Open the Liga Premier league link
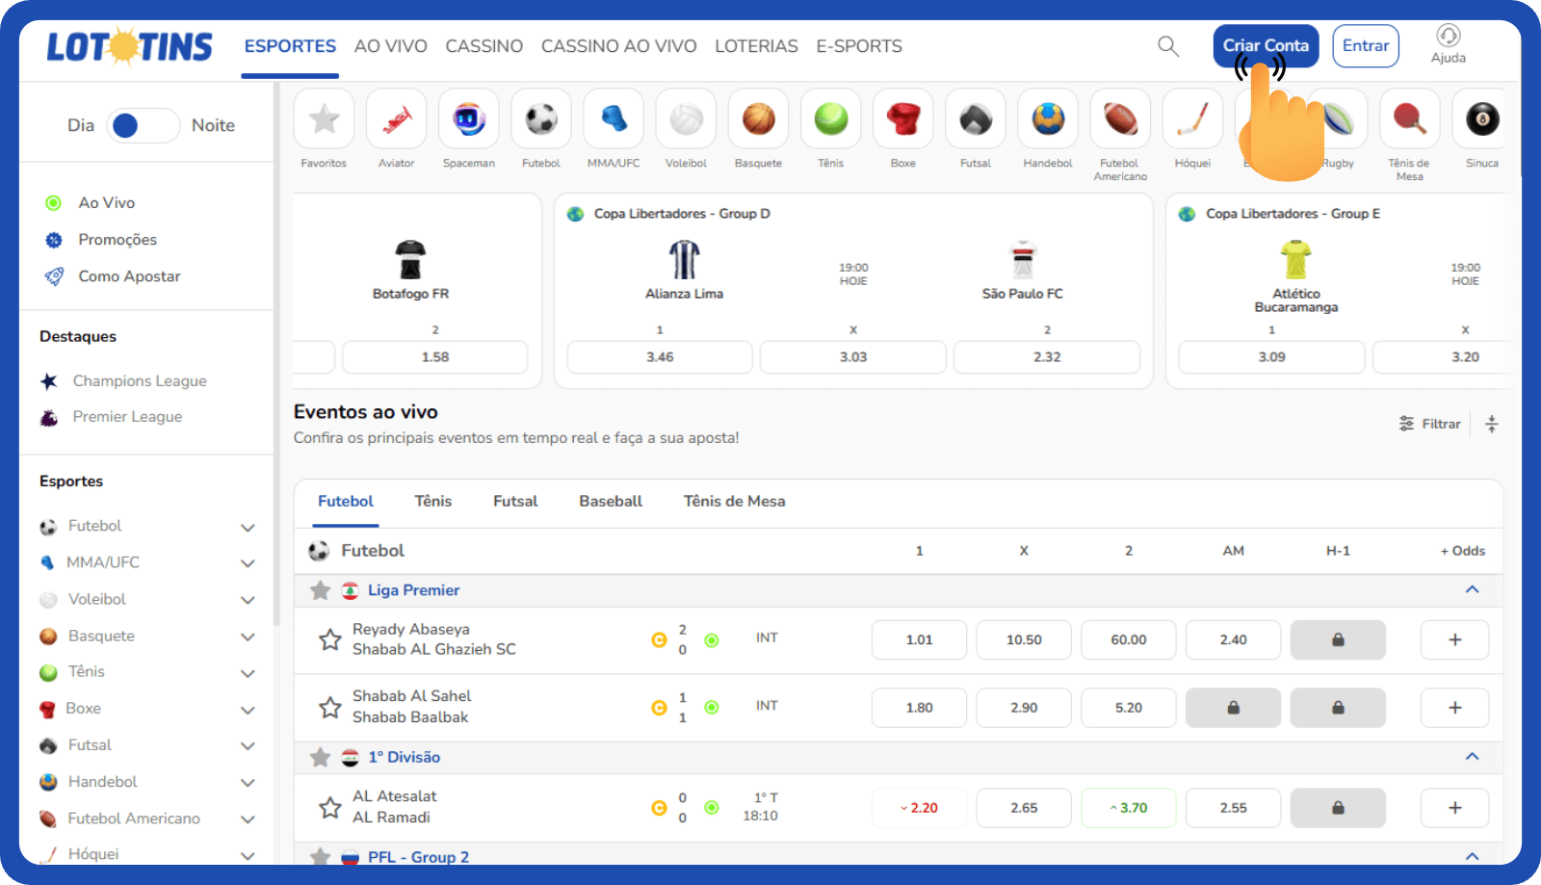The height and width of the screenshot is (885, 1541). (x=413, y=590)
